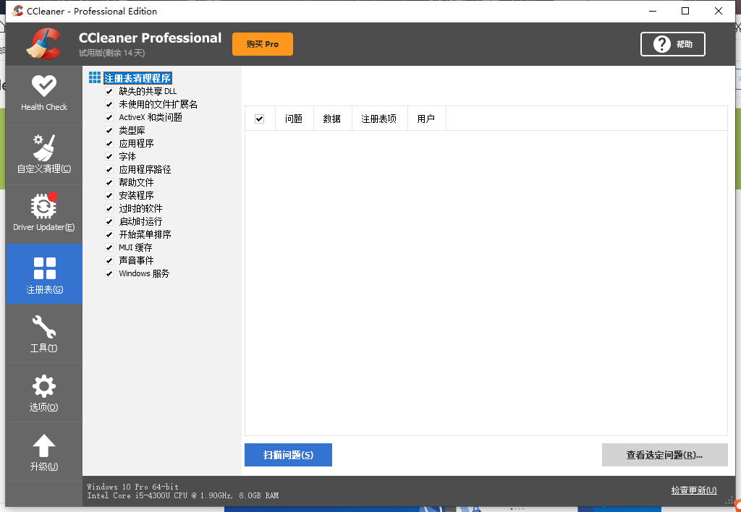Click 扫描问题(S) button

pyautogui.click(x=288, y=455)
